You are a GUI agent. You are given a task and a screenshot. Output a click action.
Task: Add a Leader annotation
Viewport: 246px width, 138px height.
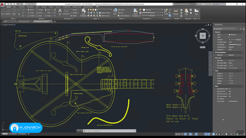coord(74,13)
